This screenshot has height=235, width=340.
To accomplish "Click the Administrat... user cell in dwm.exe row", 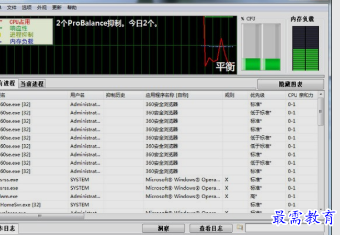I will coord(85,197).
